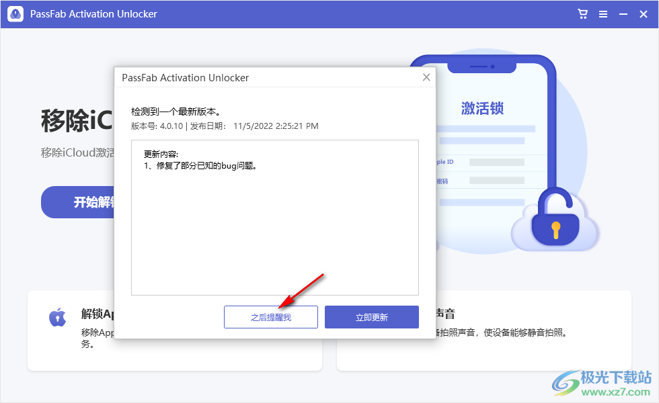Close the PassFab main window
The width and height of the screenshot is (659, 403).
point(644,14)
